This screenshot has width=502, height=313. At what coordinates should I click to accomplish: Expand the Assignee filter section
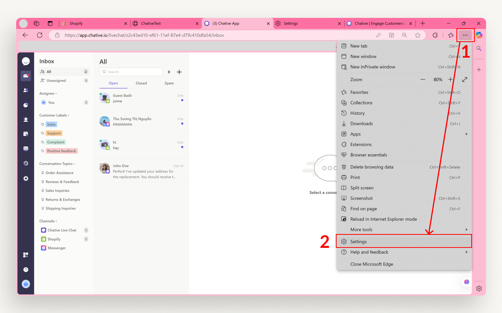[48, 93]
